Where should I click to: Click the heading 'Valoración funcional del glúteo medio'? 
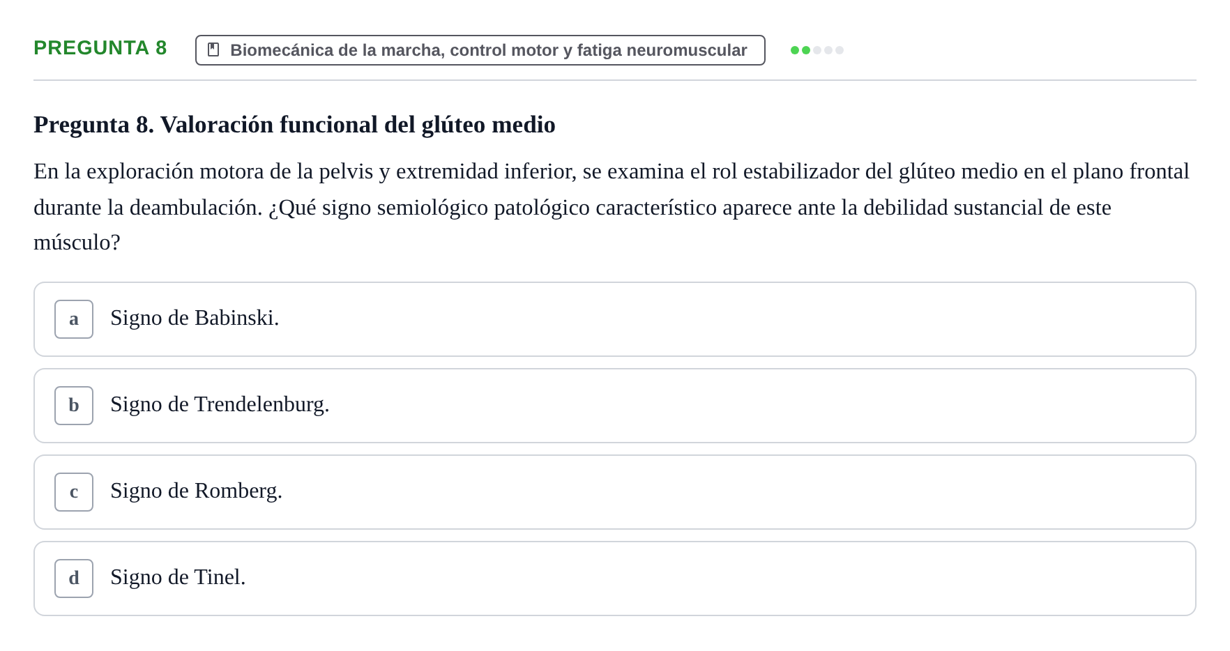(358, 125)
